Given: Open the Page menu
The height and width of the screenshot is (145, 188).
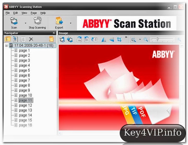Looking at the screenshot, I should (x=34, y=13).
